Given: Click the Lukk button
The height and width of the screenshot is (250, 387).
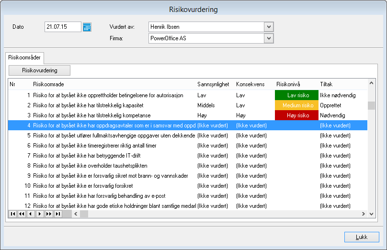Looking at the screenshot, I should 362,237.
